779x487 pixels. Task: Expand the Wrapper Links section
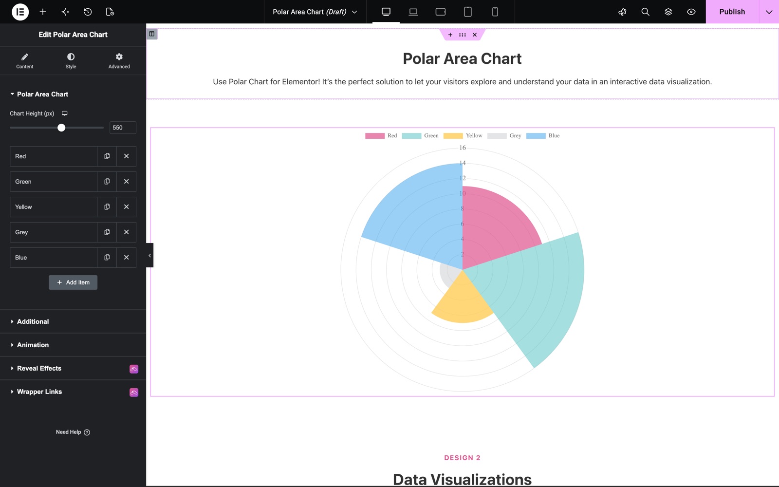click(x=73, y=392)
